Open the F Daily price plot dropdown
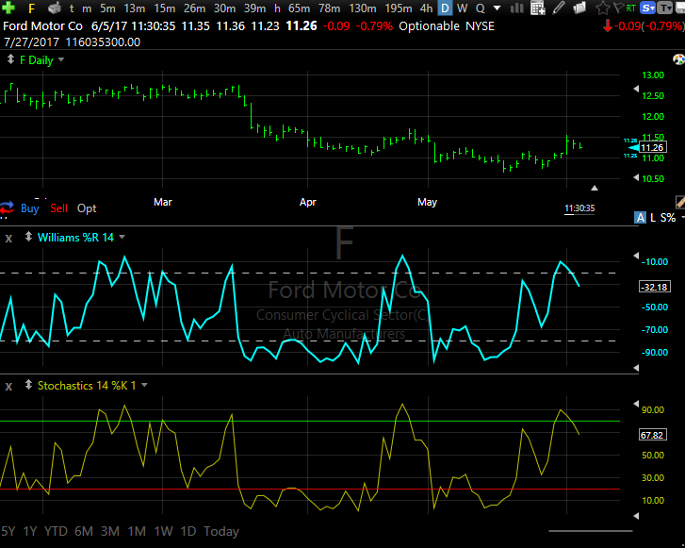The image size is (685, 548). [x=61, y=59]
